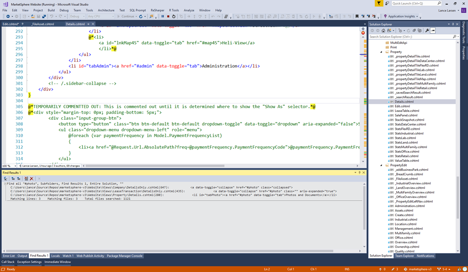
Task: Click first Find Results toolbar icon
Action: pyautogui.click(x=5, y=179)
